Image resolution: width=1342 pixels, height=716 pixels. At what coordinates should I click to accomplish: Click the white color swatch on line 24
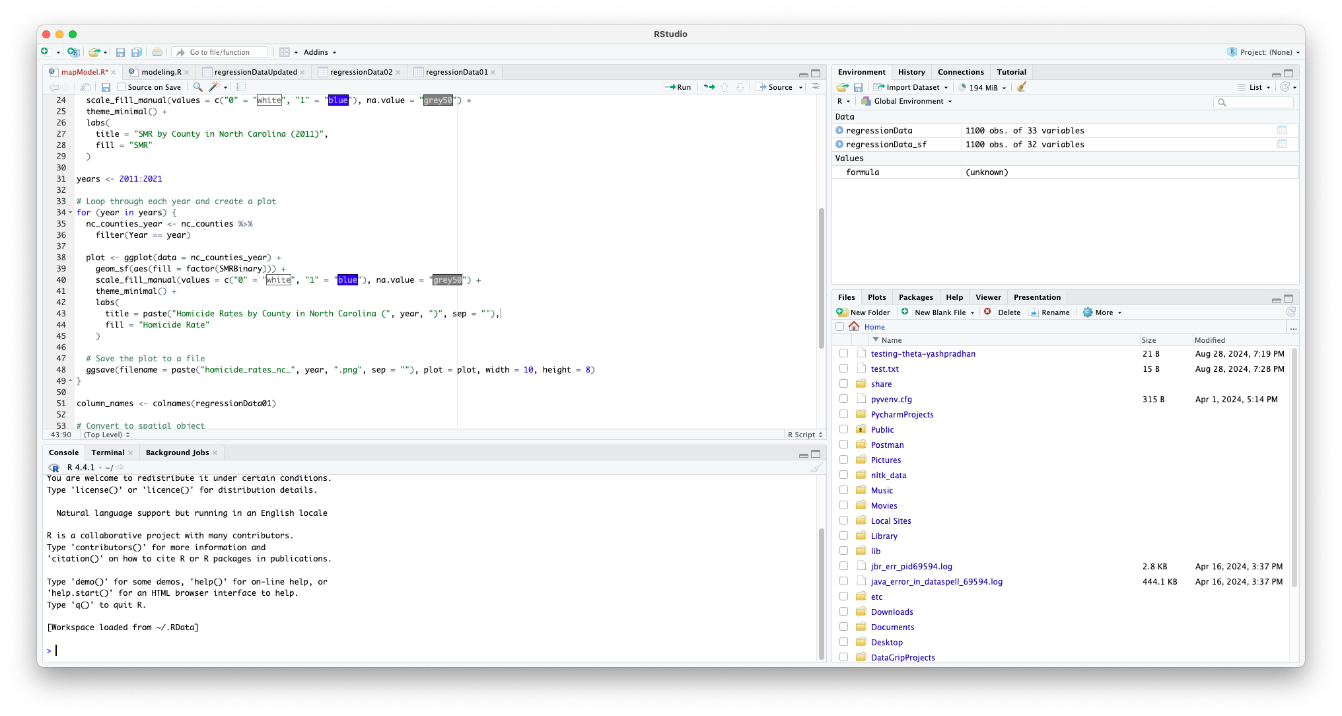pos(269,100)
